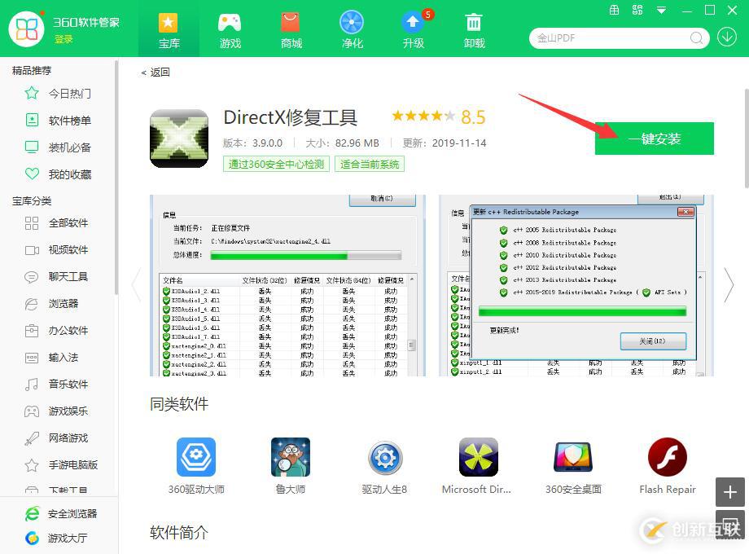Open 360安全桌面 app icon

tap(573, 457)
